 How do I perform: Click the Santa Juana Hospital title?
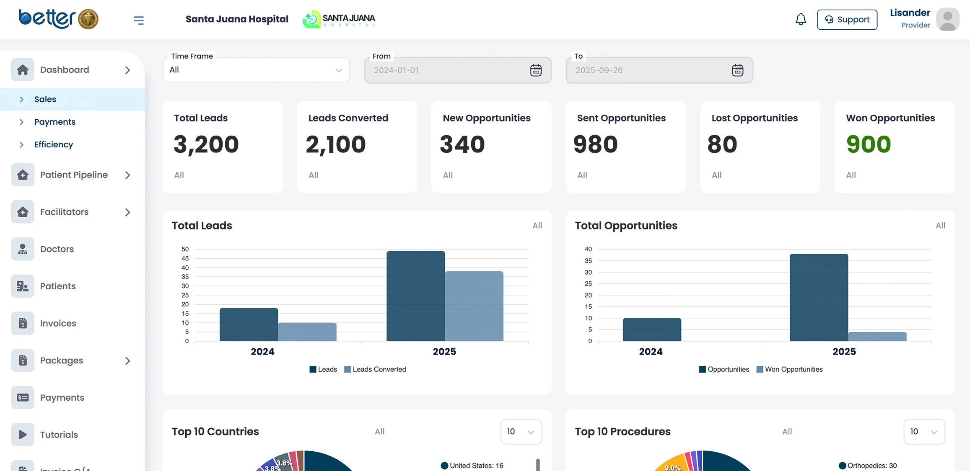click(x=237, y=19)
